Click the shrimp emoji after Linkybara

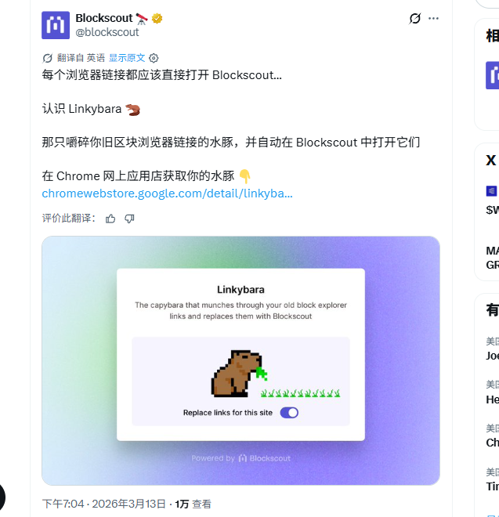click(x=133, y=110)
